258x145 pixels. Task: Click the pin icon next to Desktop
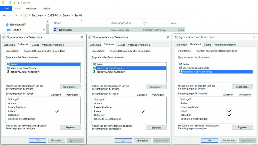coord(44,30)
